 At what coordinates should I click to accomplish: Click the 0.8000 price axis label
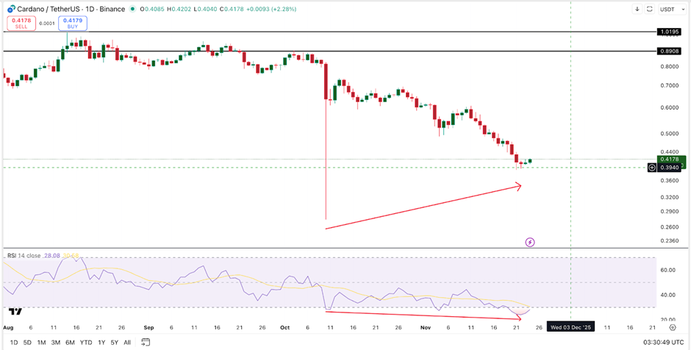click(x=669, y=67)
